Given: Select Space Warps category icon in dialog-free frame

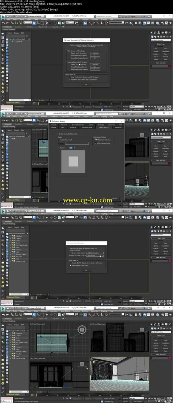Looking at the screenshot, I should [167, 328].
